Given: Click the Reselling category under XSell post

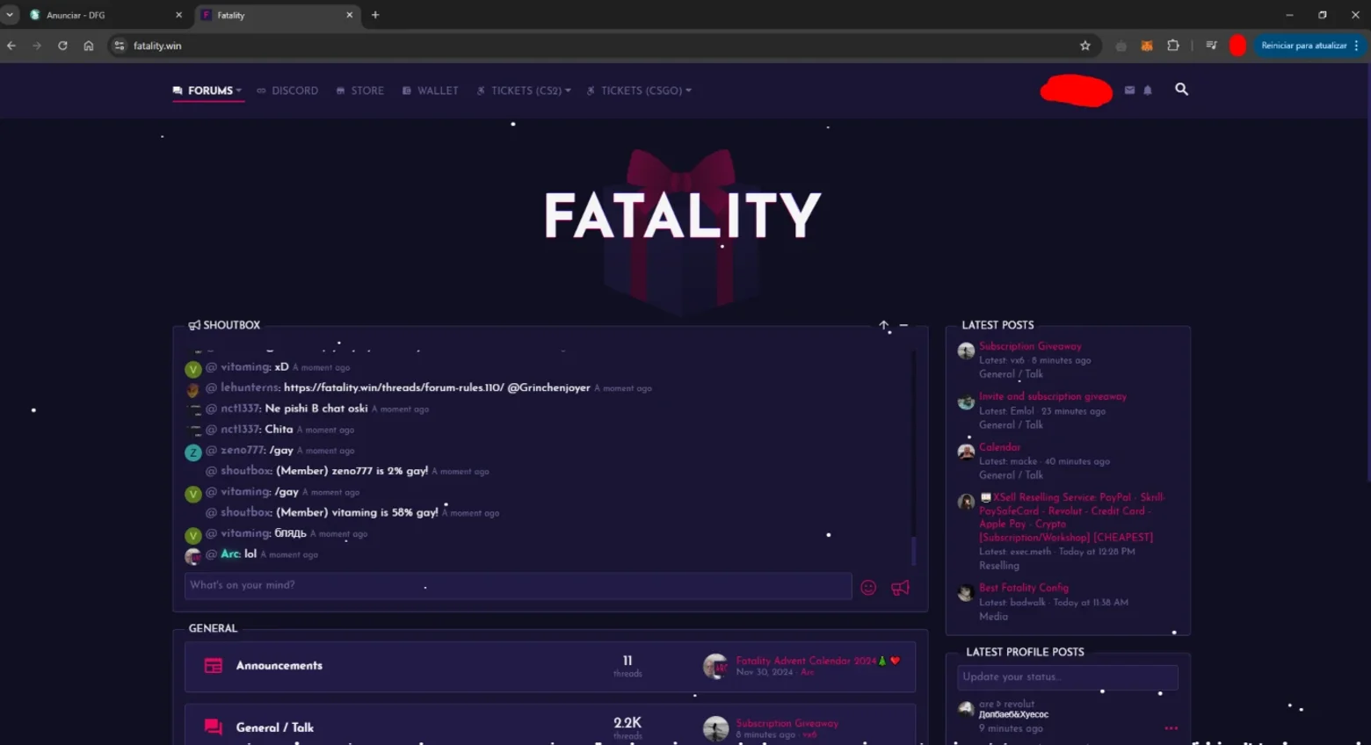Looking at the screenshot, I should 999,566.
